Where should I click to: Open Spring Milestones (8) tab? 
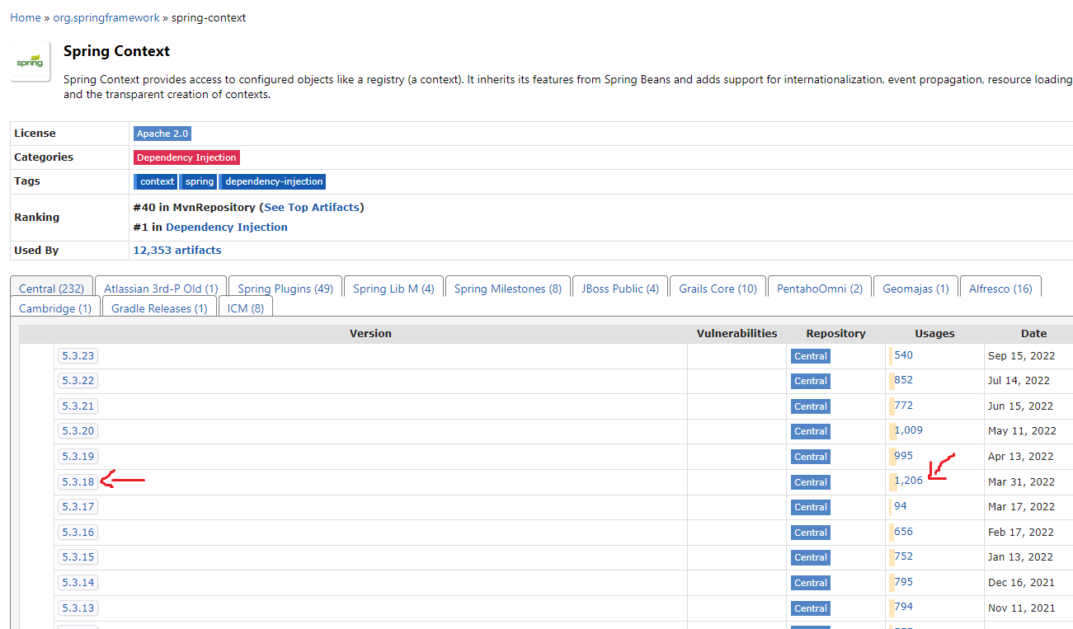[507, 289]
